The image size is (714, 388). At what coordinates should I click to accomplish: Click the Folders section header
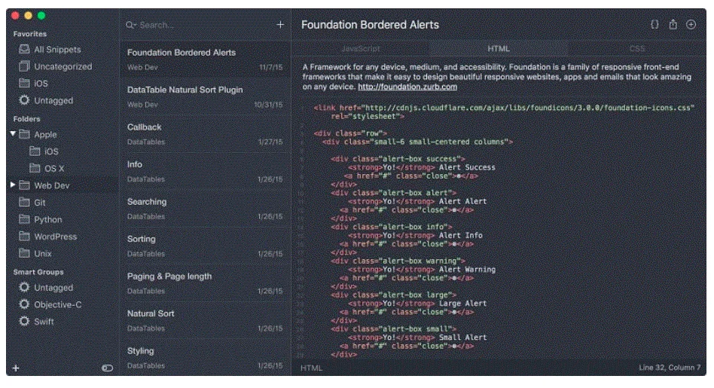click(26, 118)
